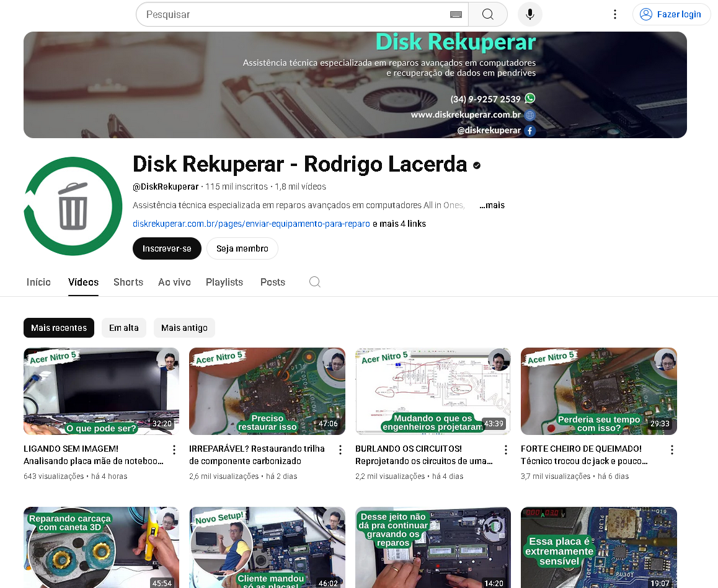Click the channel trash can avatar
718x588 pixels.
(x=73, y=206)
